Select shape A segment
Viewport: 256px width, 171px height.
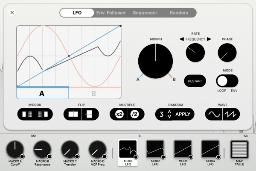tap(42, 93)
